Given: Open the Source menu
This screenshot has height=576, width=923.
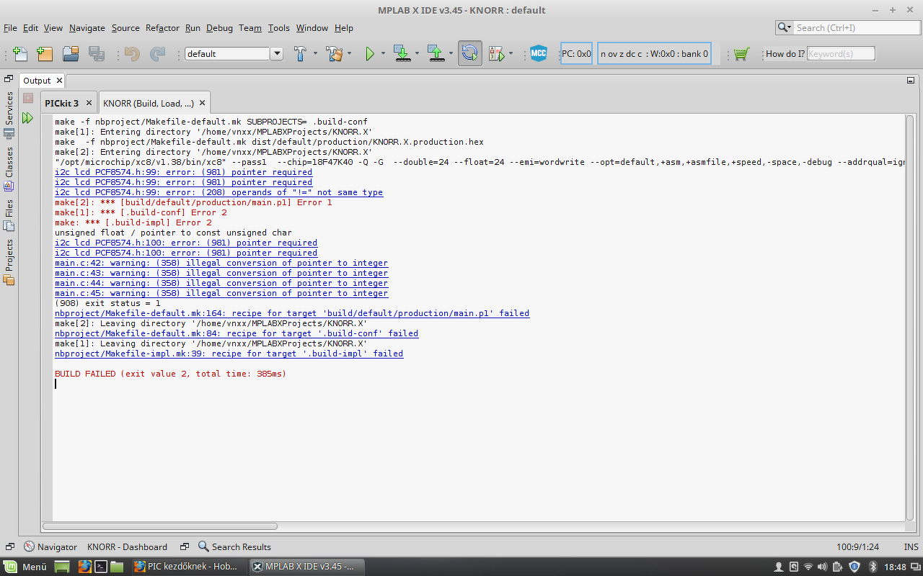Looking at the screenshot, I should coord(125,28).
